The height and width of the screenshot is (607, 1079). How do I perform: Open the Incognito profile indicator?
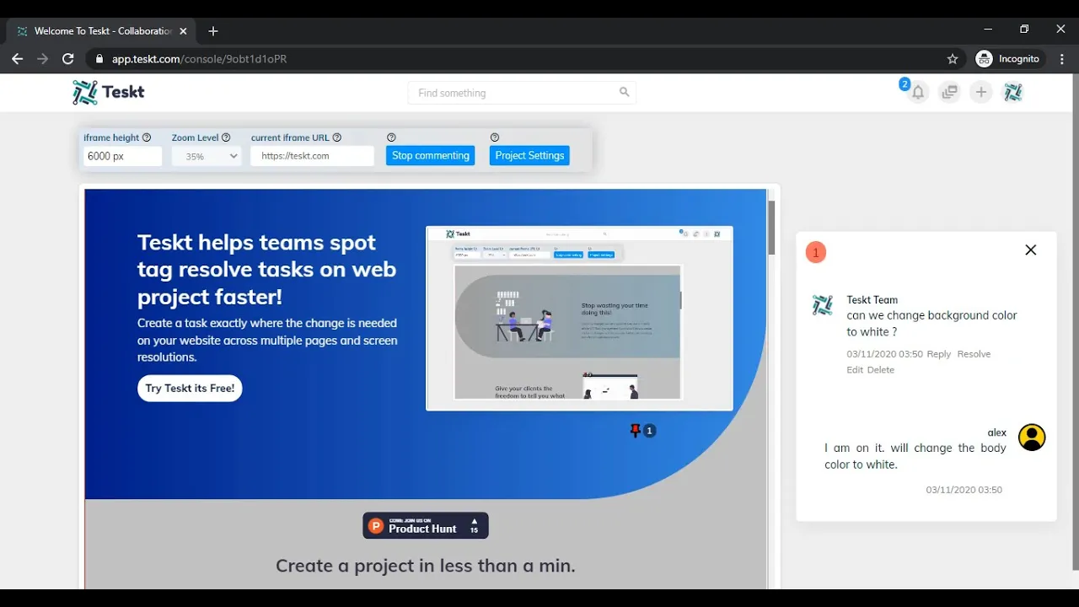click(1009, 59)
